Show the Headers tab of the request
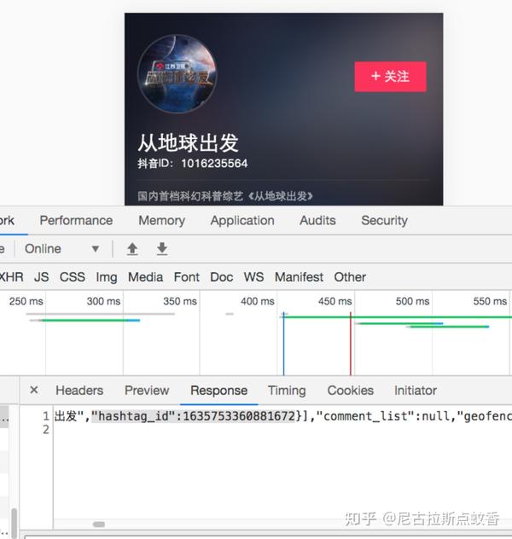512x539 pixels. 79,390
